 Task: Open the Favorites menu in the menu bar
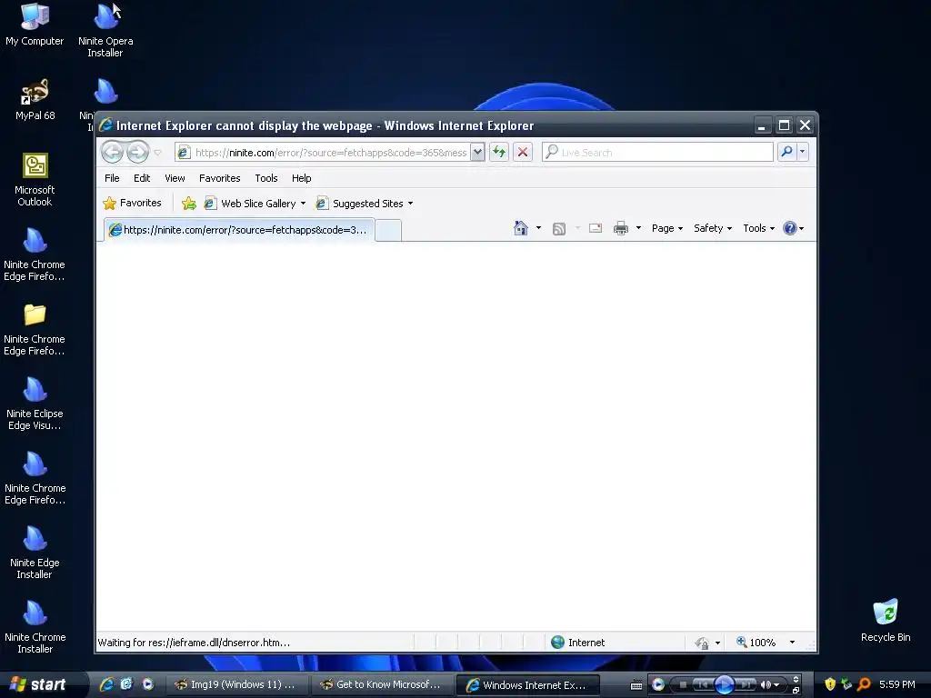(x=219, y=178)
